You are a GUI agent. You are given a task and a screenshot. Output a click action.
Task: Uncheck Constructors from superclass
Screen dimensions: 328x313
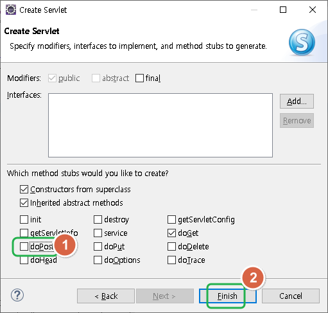coord(24,190)
